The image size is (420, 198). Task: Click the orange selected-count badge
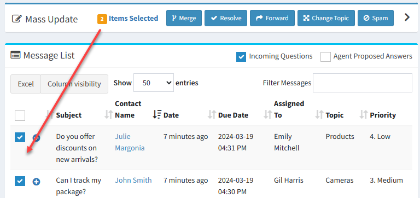click(102, 19)
